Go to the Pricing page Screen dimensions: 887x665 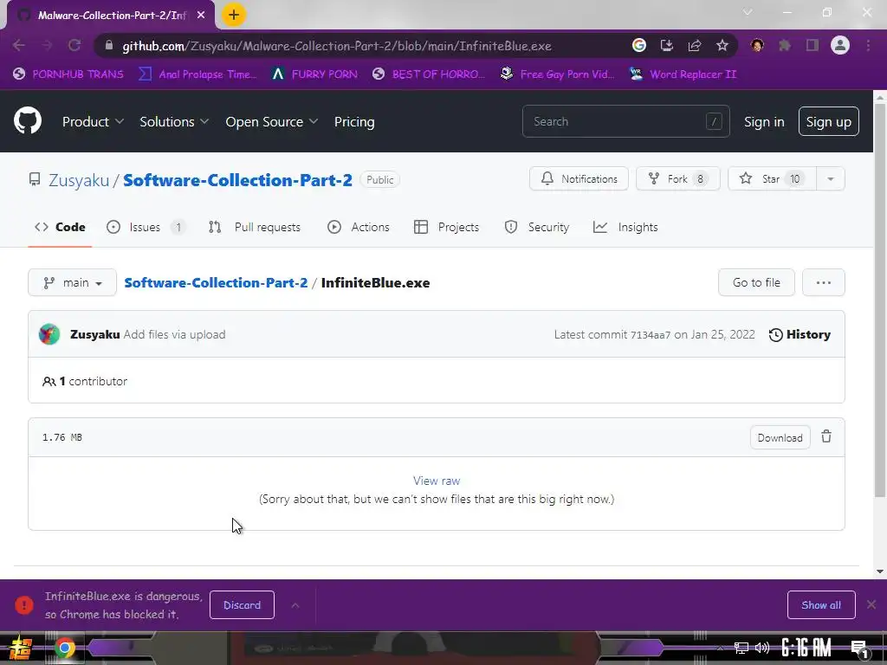pos(354,121)
